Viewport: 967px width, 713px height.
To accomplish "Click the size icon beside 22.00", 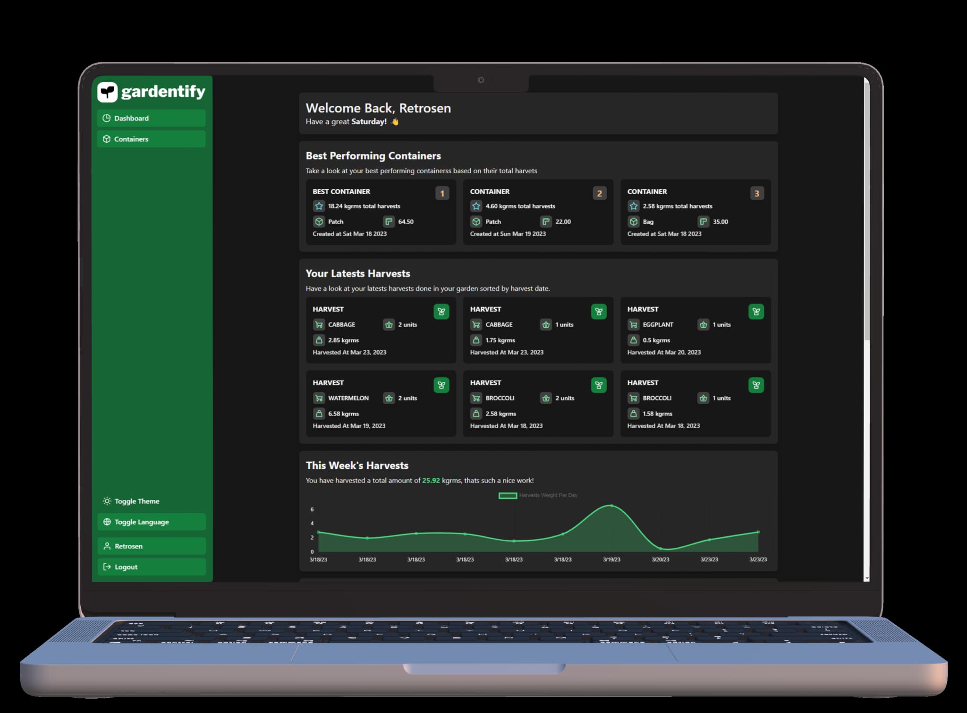I will coord(546,221).
